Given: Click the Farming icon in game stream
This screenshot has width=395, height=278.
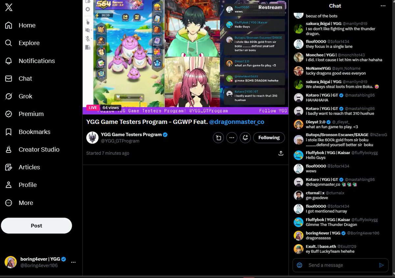Looking at the screenshot, I should 157,7.
